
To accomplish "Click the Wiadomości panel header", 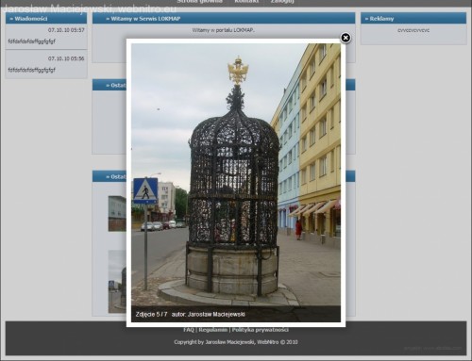I will (46, 19).
